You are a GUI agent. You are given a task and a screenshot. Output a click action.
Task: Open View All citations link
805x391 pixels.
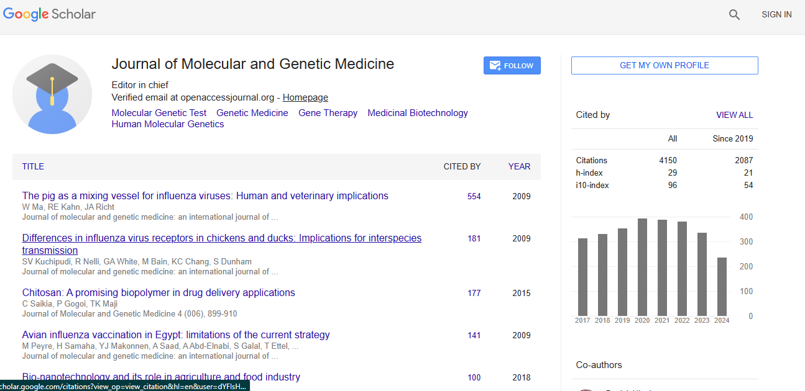(x=734, y=115)
